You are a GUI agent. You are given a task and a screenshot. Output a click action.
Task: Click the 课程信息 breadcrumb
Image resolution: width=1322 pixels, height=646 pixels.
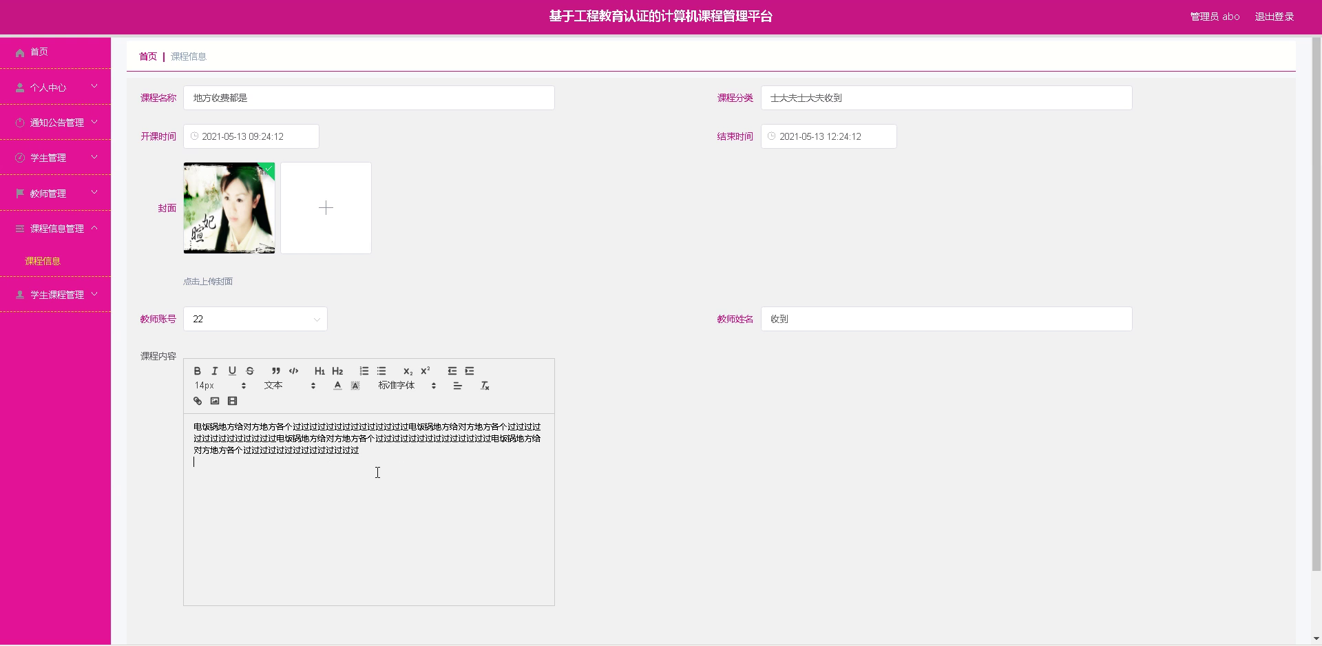click(189, 56)
